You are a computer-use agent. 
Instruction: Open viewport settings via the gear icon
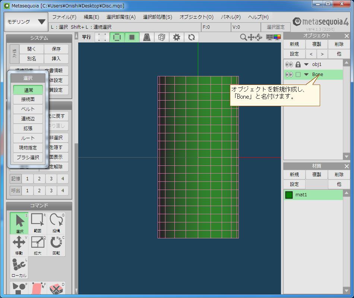click(x=176, y=37)
